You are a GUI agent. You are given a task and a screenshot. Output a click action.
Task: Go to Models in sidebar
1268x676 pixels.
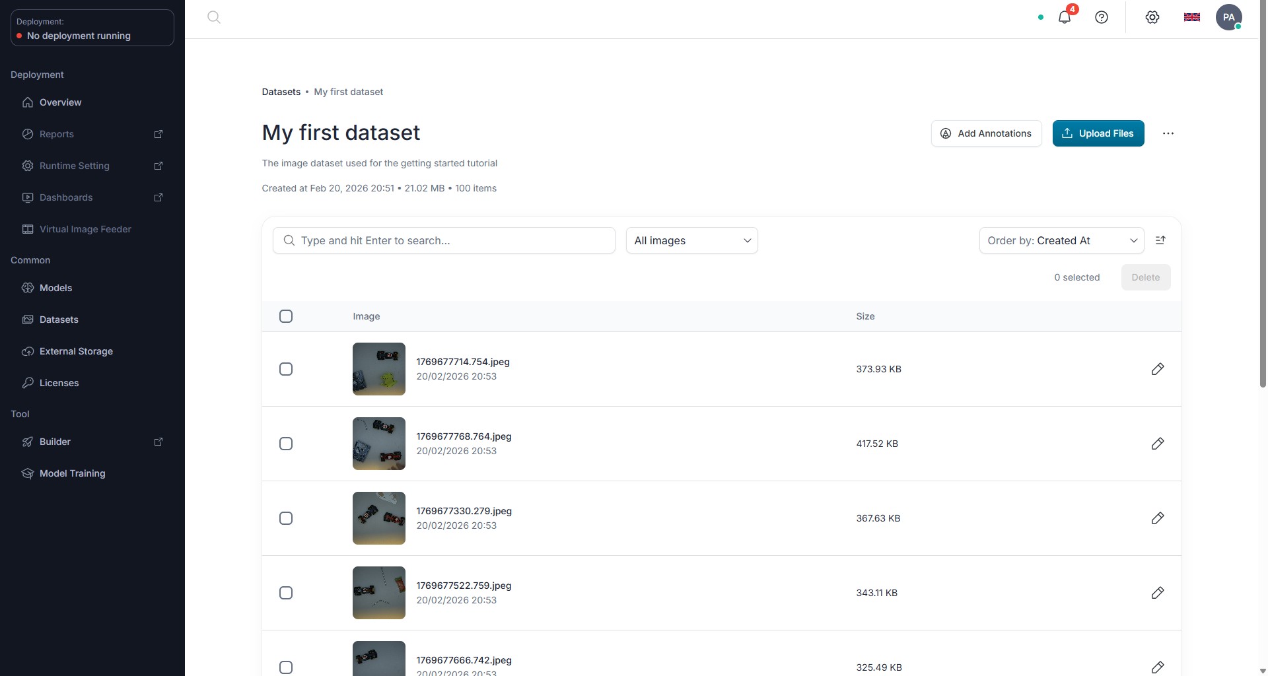point(92,288)
